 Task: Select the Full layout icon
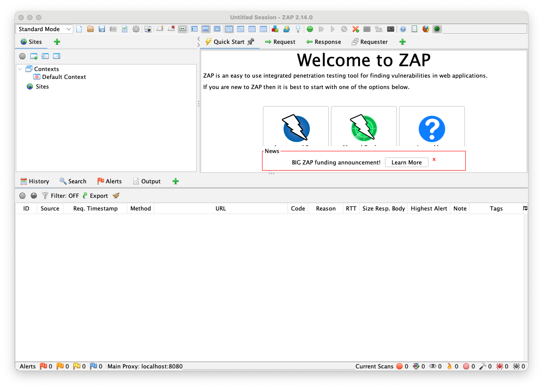pos(217,29)
